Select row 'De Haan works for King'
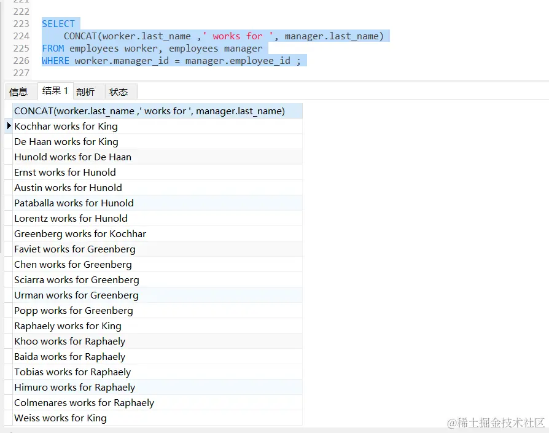Screen dimensions: 549x433 click(157, 142)
